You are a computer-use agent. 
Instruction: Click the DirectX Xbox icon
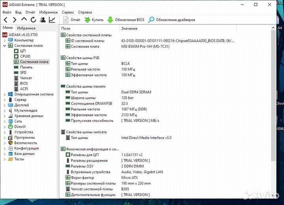pos(11,127)
